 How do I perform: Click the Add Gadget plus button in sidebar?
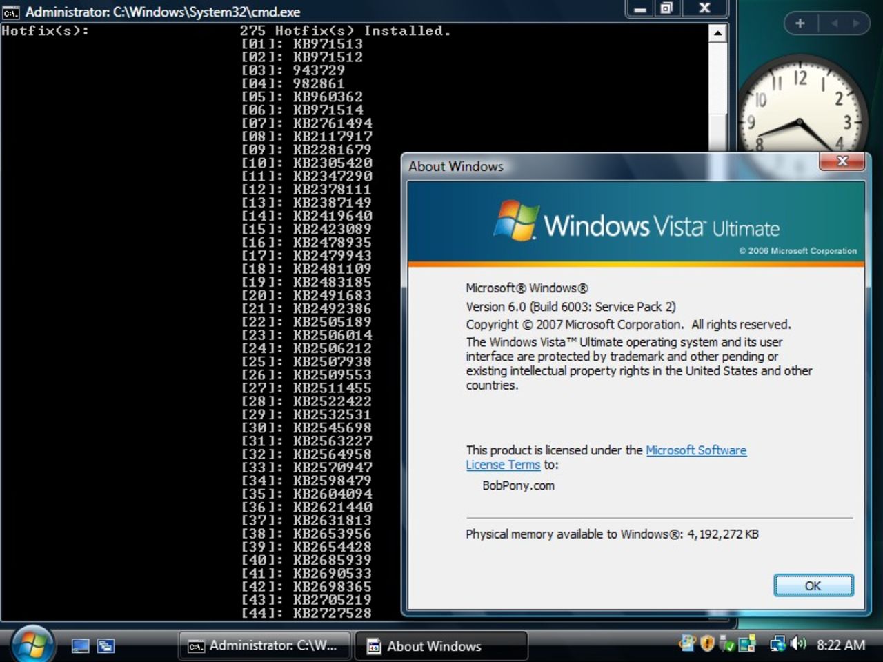(800, 23)
